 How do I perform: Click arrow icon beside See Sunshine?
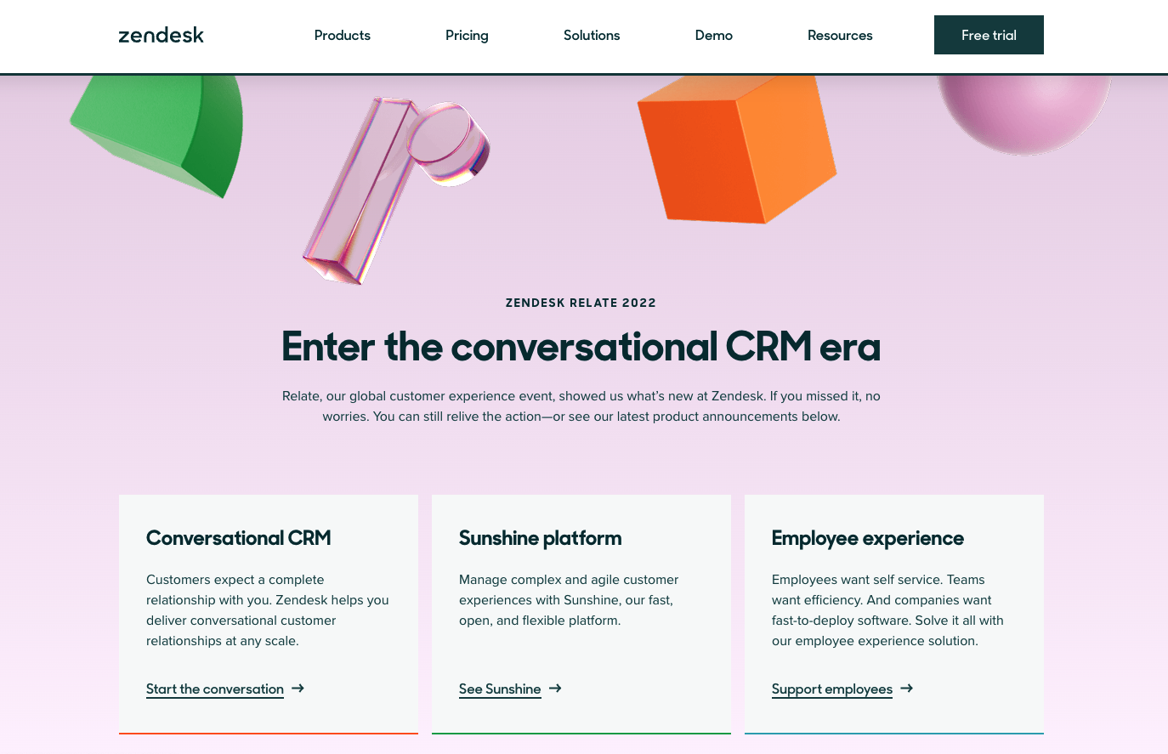(x=555, y=688)
